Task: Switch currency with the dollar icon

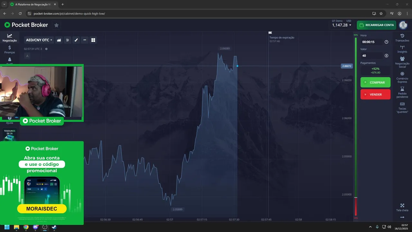Action: [386, 56]
